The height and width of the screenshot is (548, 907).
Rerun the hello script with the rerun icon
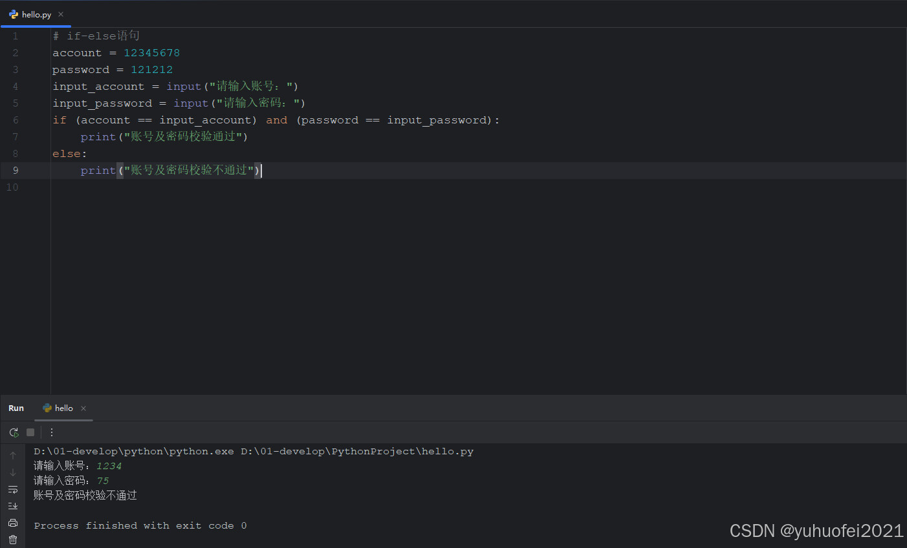14,432
